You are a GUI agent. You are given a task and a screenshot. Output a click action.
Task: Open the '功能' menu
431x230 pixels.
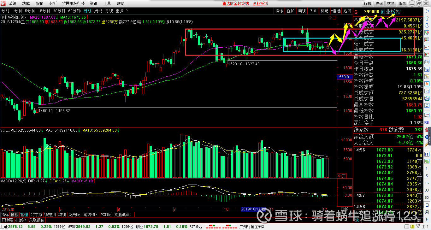[x=26, y=3]
